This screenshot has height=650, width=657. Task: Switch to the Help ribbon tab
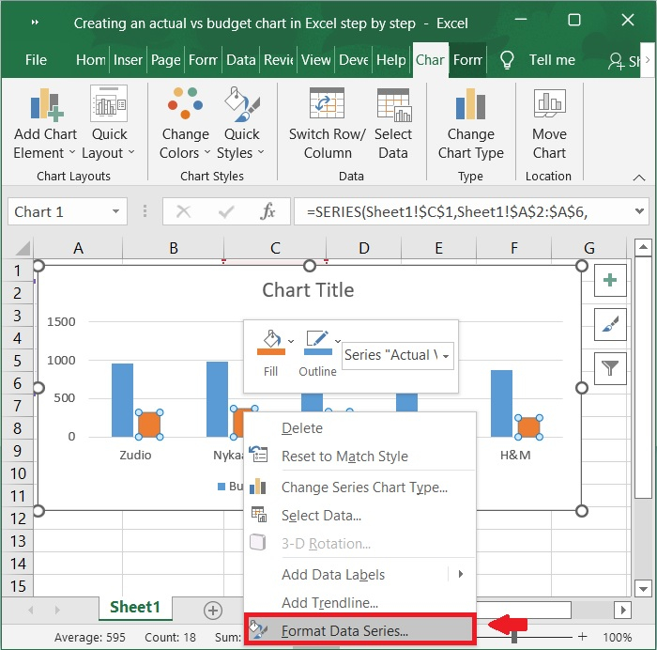[391, 60]
